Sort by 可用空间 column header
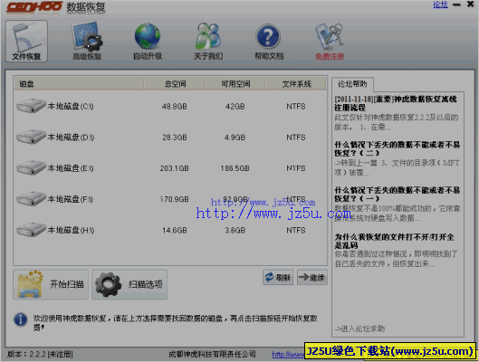The width and height of the screenshot is (479, 362). click(235, 84)
